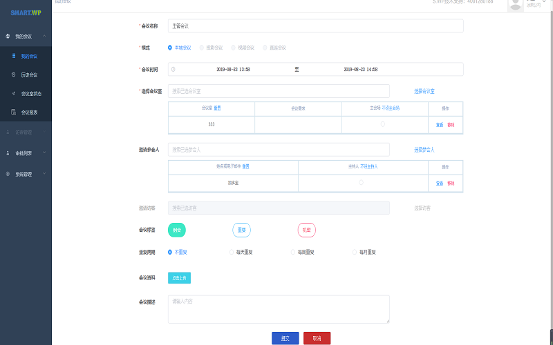The height and width of the screenshot is (345, 553).
Task: Click the 不设主持人 link
Action: [x=369, y=166]
